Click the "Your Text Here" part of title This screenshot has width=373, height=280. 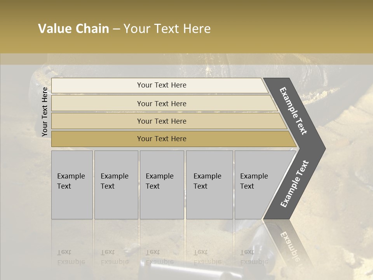point(167,29)
